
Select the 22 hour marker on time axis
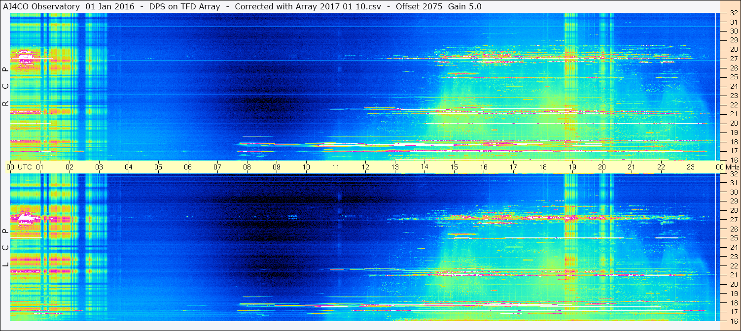tap(661, 167)
